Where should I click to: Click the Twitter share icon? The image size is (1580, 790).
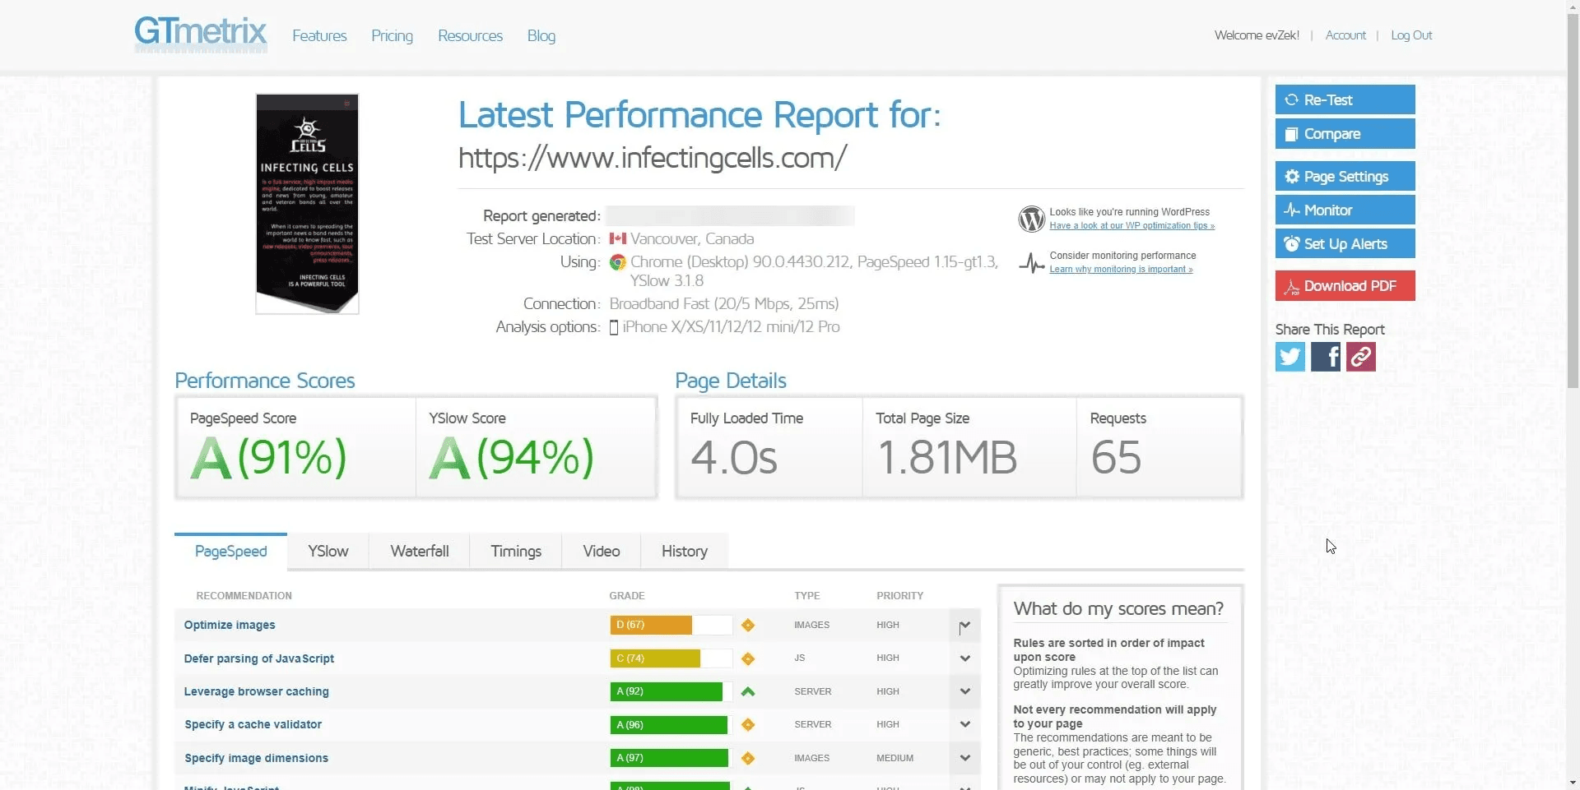click(x=1290, y=357)
